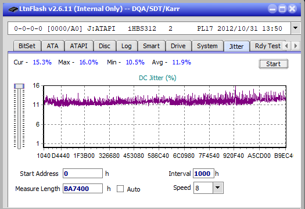Click the Measure Length field BA7400

coord(82,189)
